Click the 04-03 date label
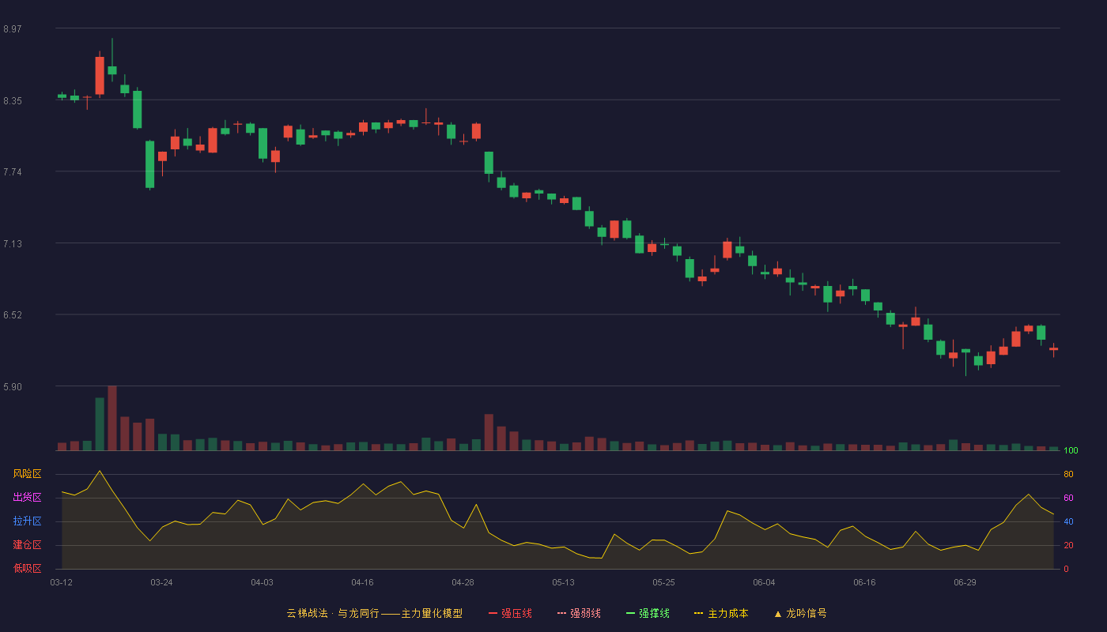Viewport: 1107px width, 632px height. [x=263, y=582]
